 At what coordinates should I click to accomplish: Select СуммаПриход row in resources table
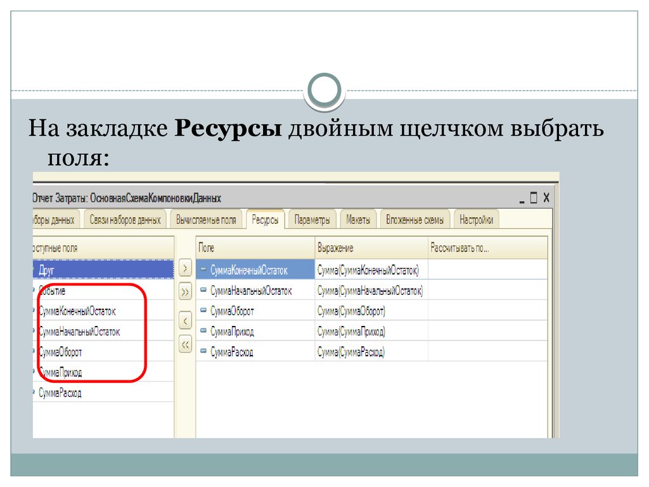point(371,331)
